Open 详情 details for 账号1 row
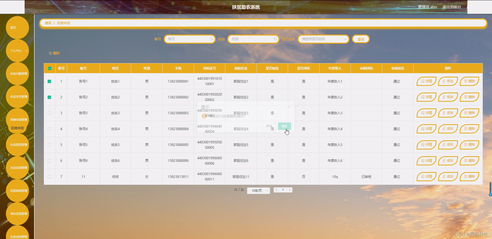Image resolution: width=492 pixels, height=239 pixels. pos(426,81)
